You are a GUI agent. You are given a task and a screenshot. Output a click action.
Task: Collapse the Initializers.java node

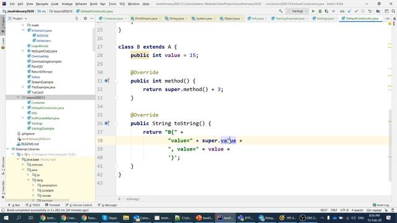pos(23,30)
